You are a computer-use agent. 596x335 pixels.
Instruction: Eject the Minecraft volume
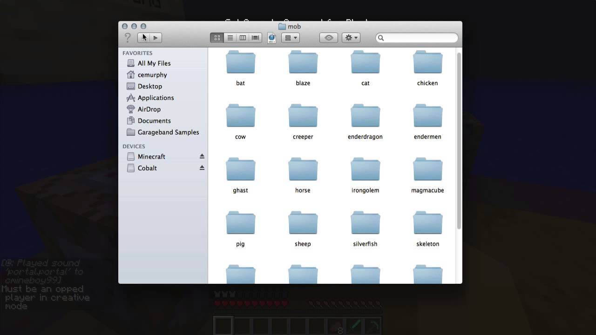[x=202, y=156]
